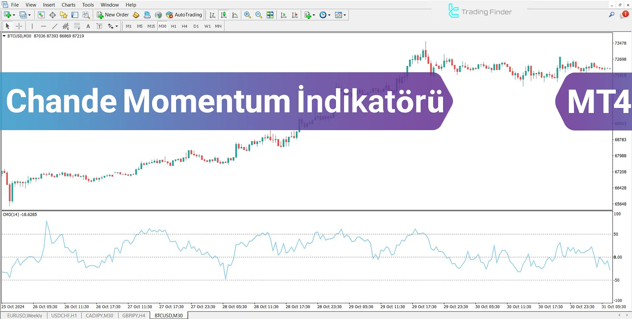The height and width of the screenshot is (319, 632).
Task: Tile chart windows
Action: 270,15
